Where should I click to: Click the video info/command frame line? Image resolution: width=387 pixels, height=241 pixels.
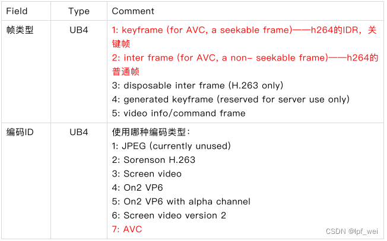point(179,113)
